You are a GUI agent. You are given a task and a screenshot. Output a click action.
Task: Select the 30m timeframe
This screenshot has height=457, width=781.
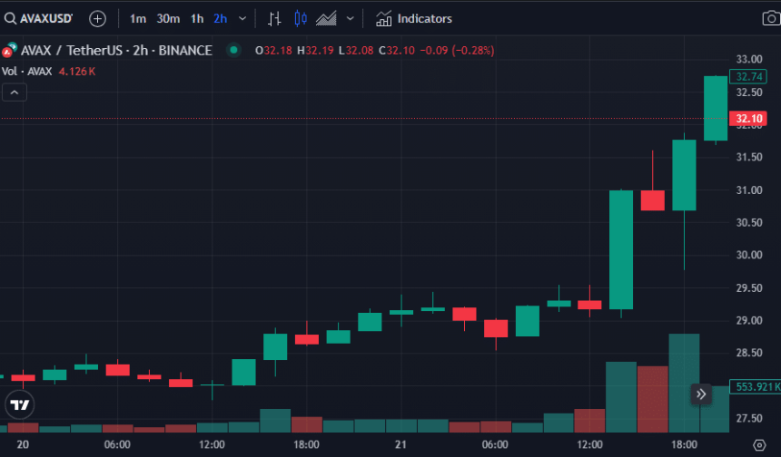167,18
